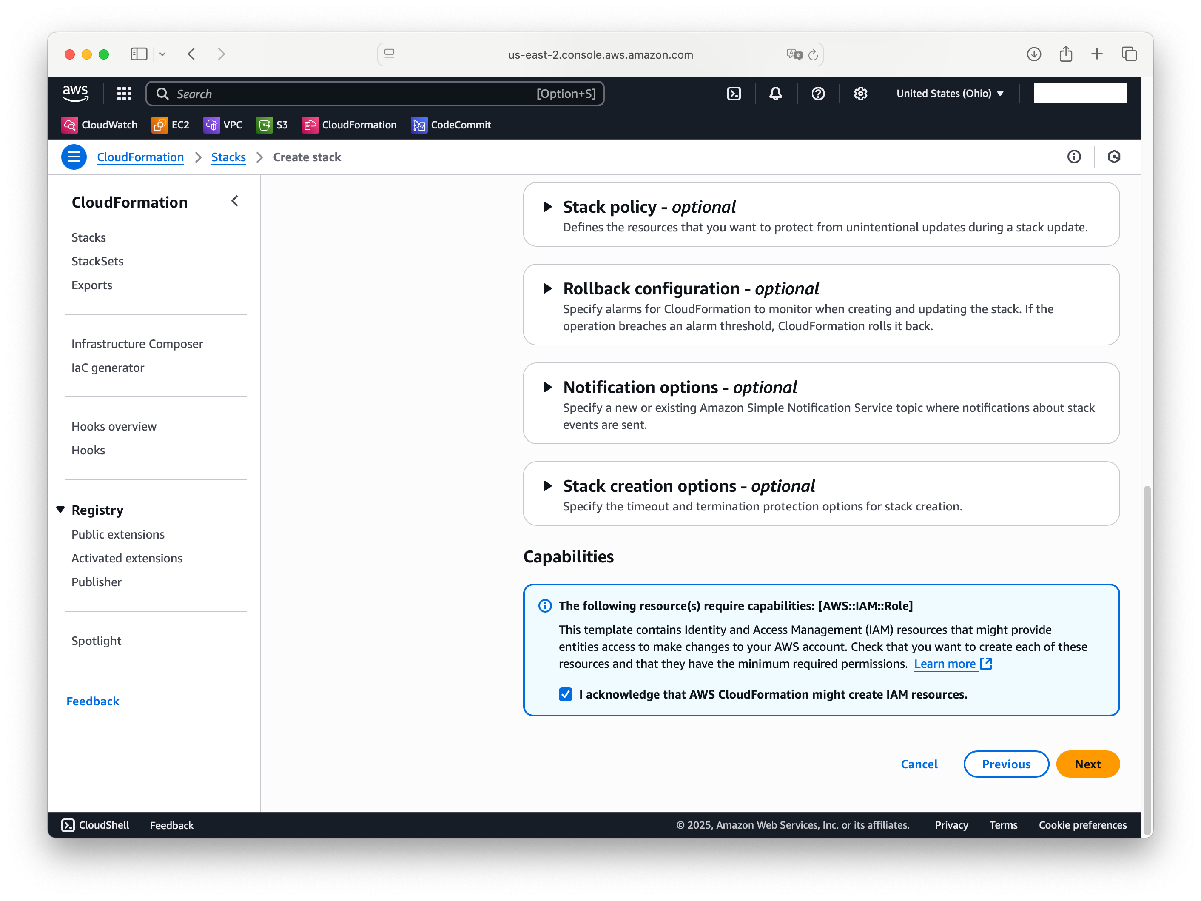
Task: Reload the page in Safari
Action: (x=813, y=55)
